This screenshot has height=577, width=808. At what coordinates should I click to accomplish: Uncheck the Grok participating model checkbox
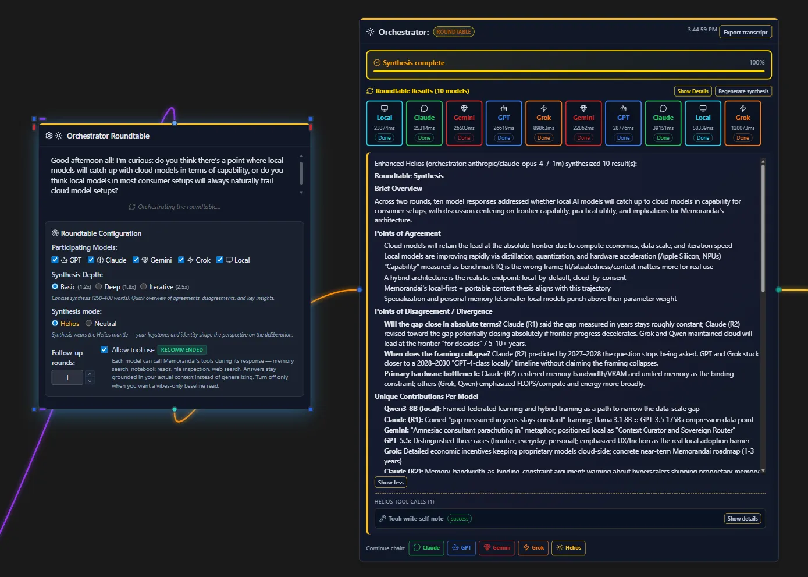(181, 260)
